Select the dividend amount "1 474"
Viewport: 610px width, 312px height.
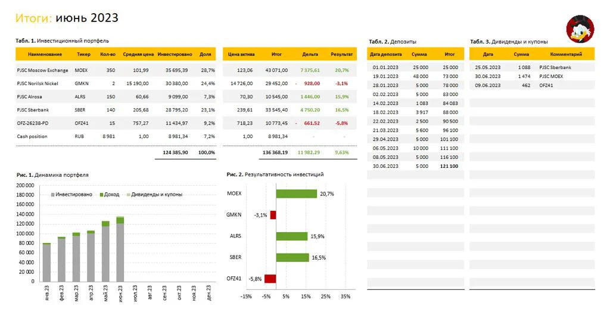click(x=524, y=77)
